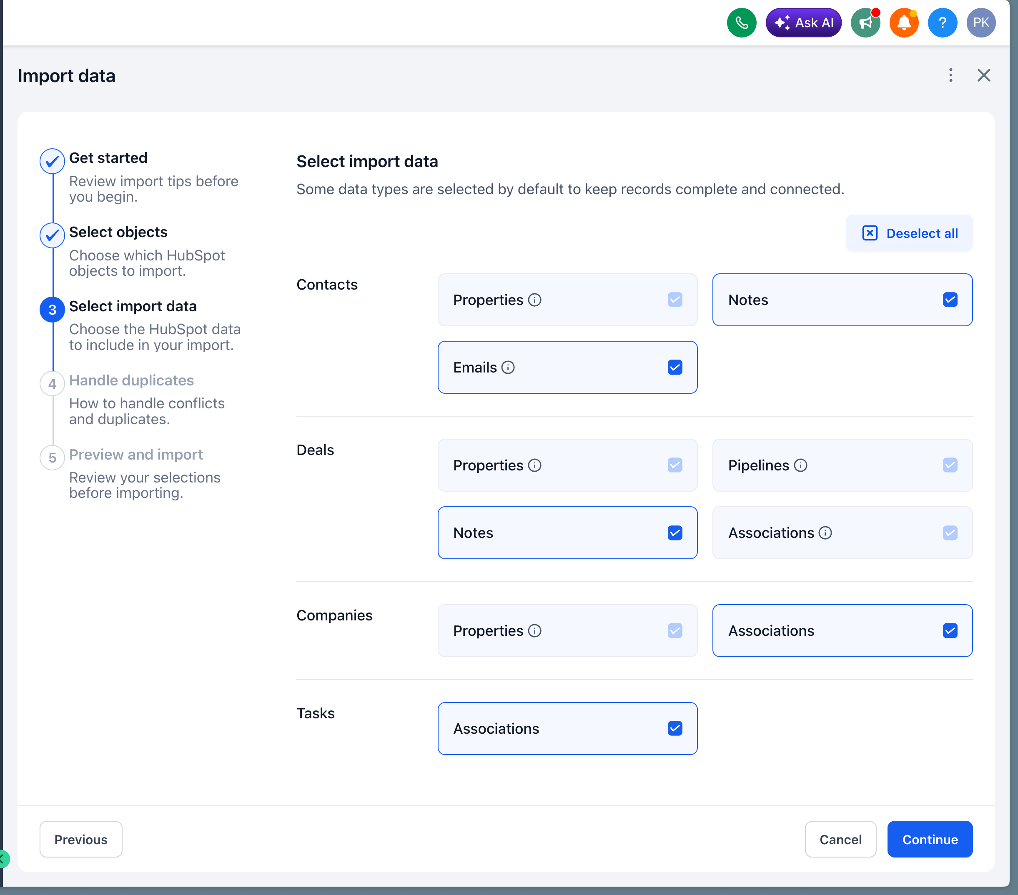Click info icon next to Contacts Properties
This screenshot has width=1018, height=895.
click(534, 300)
